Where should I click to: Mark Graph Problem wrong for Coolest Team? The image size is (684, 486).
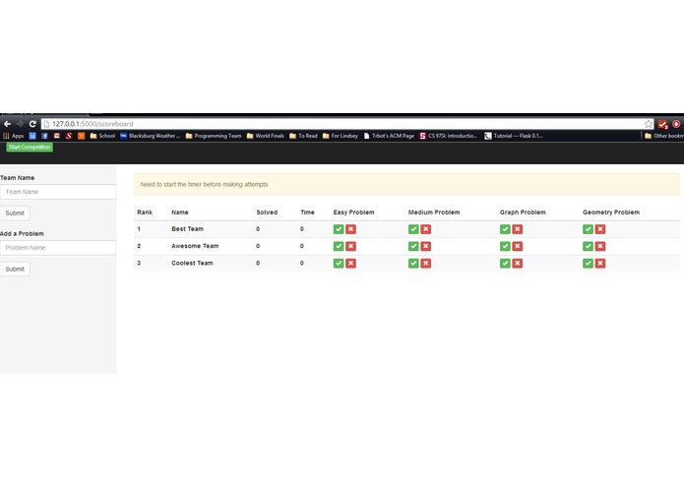pyautogui.click(x=518, y=264)
